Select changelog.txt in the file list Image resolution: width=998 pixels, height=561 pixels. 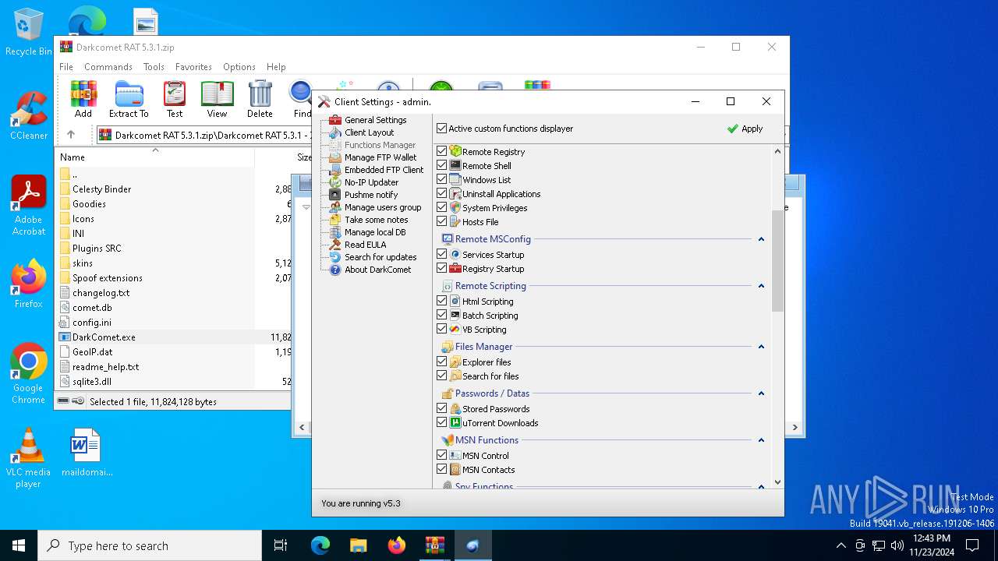(101, 293)
